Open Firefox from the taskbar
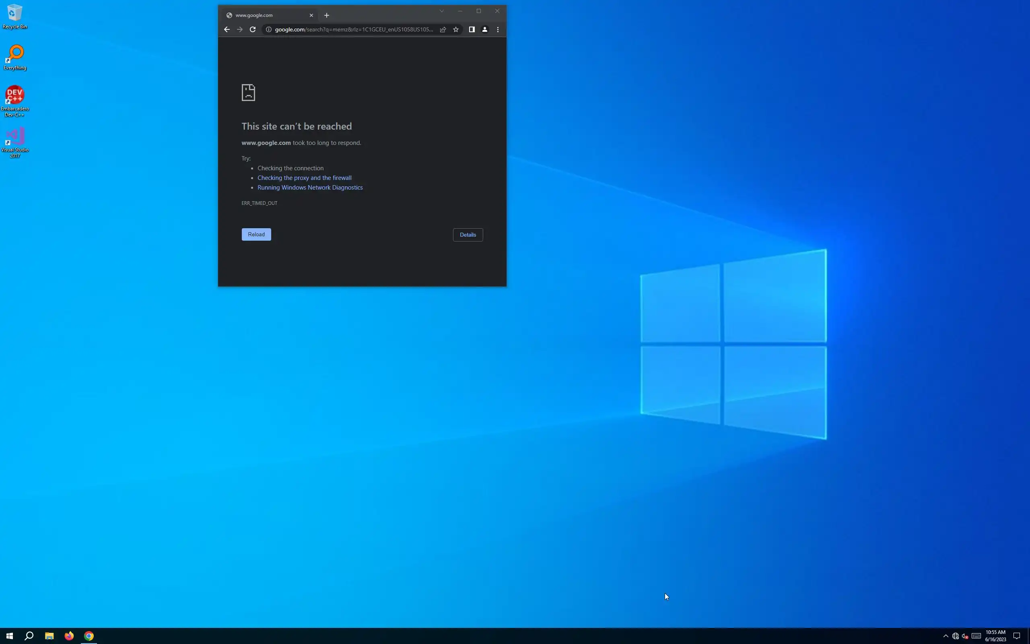This screenshot has height=644, width=1030. [69, 636]
